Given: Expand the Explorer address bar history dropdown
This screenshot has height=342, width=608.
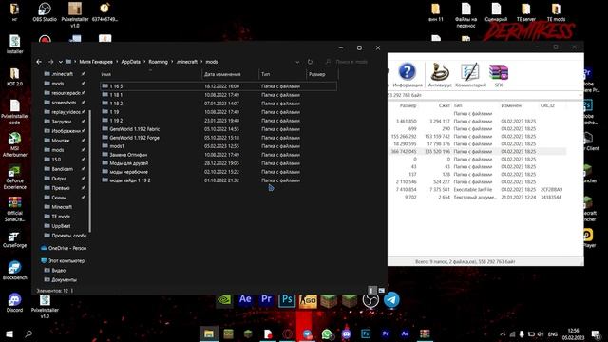Looking at the screenshot, I should point(297,62).
